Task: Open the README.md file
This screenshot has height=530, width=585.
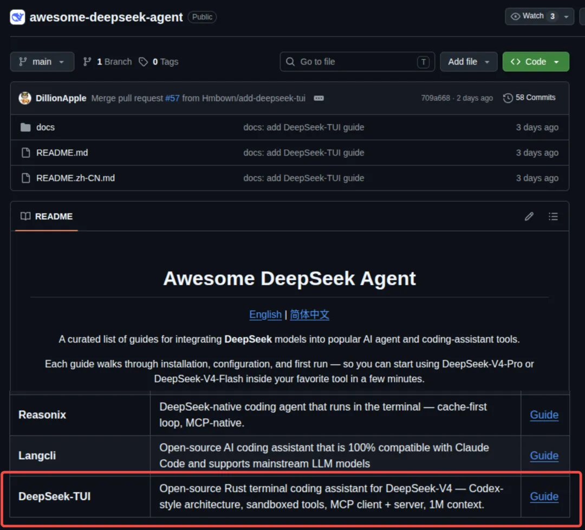Action: (x=62, y=153)
